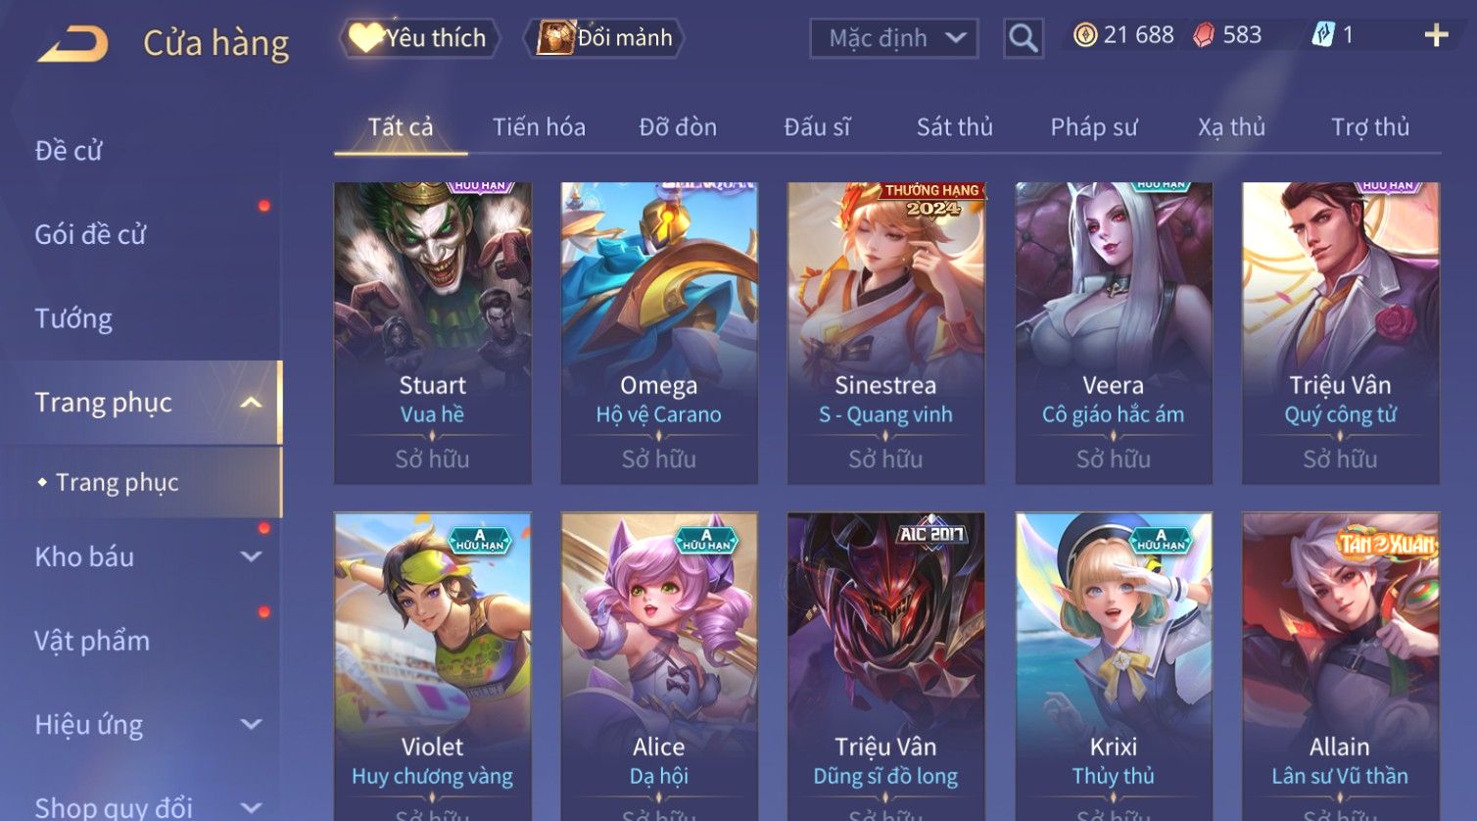Open Đổi mảnh chest icon

tap(603, 38)
